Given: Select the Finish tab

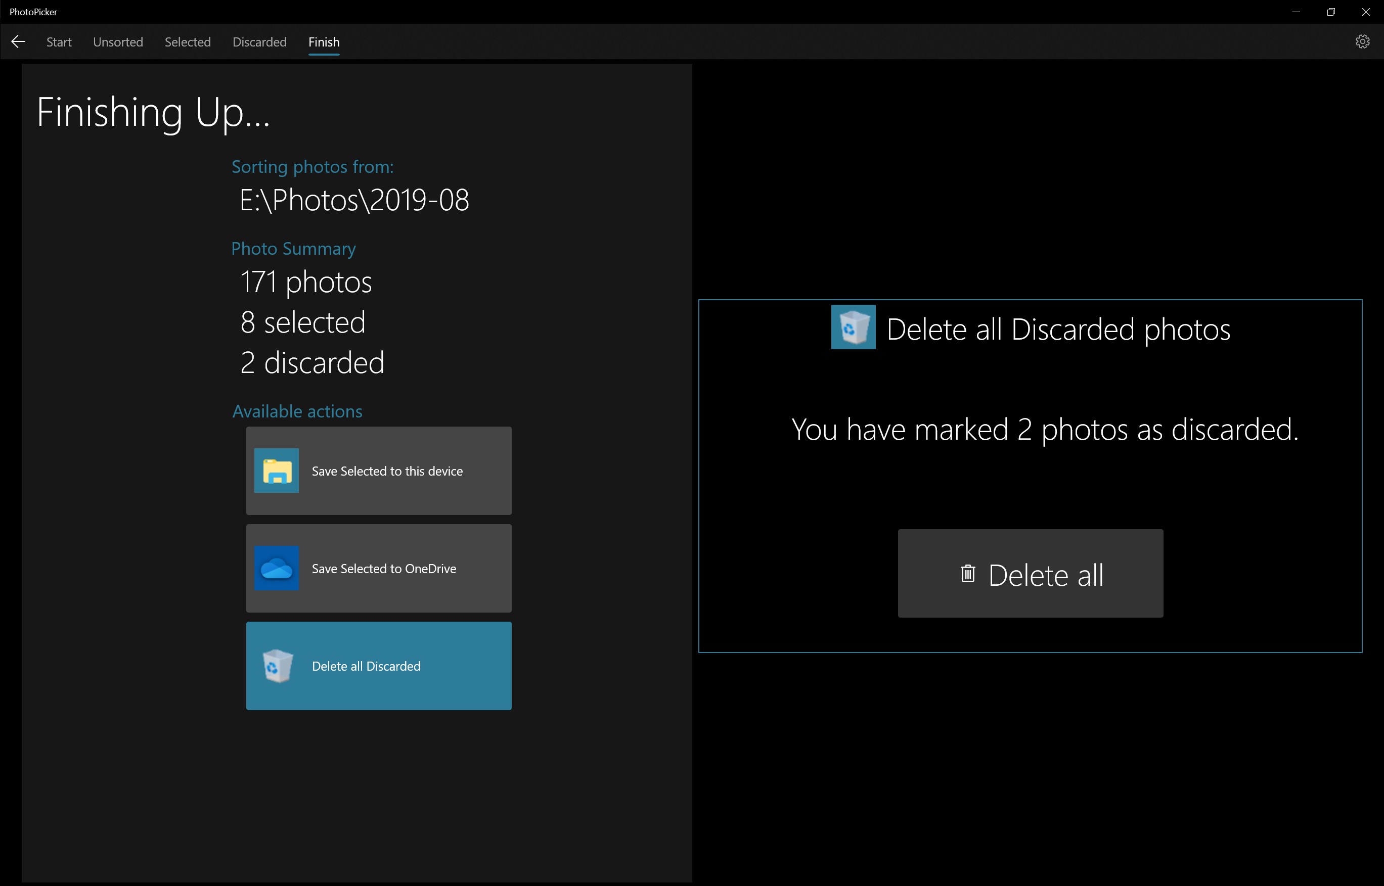Looking at the screenshot, I should pyautogui.click(x=324, y=42).
